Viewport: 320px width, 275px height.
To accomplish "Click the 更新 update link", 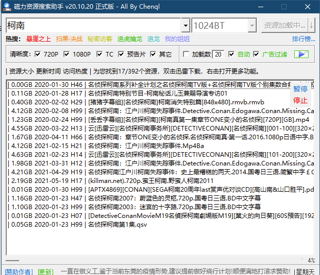I will point(45,271).
